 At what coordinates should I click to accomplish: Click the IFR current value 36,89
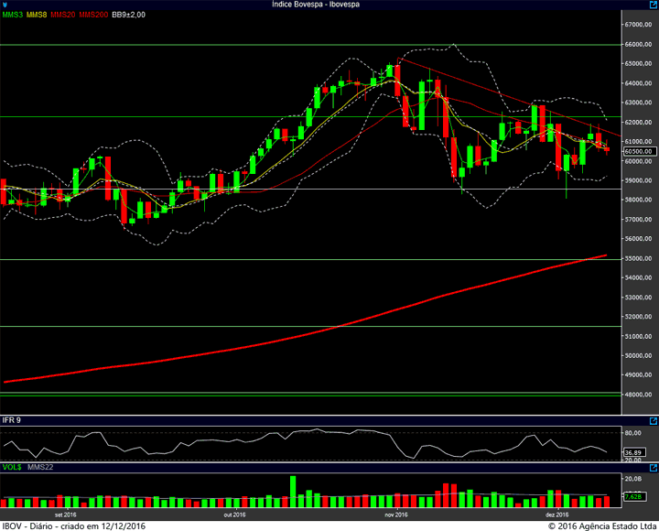(633, 452)
